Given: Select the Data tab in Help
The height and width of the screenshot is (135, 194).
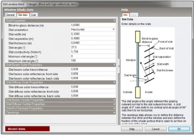Looking at the screenshot, I should (134, 15).
